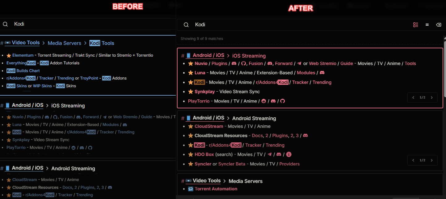The height and width of the screenshot is (199, 446).
Task: Open the Syncler Beta link
Action: click(232, 164)
